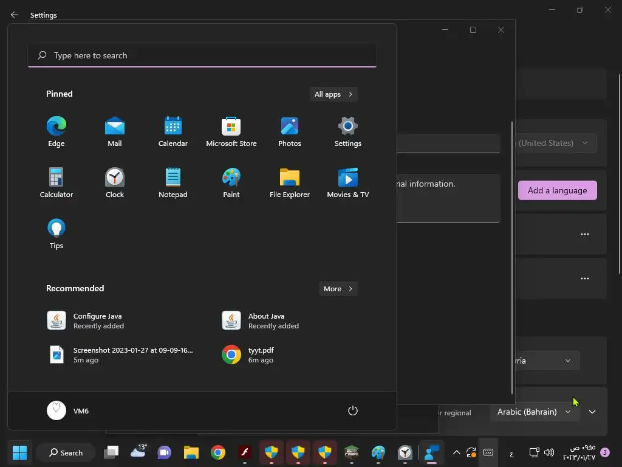Screen dimensions: 622x467
Task: Launch Google Chrome from the taskbar
Action: 218,452
